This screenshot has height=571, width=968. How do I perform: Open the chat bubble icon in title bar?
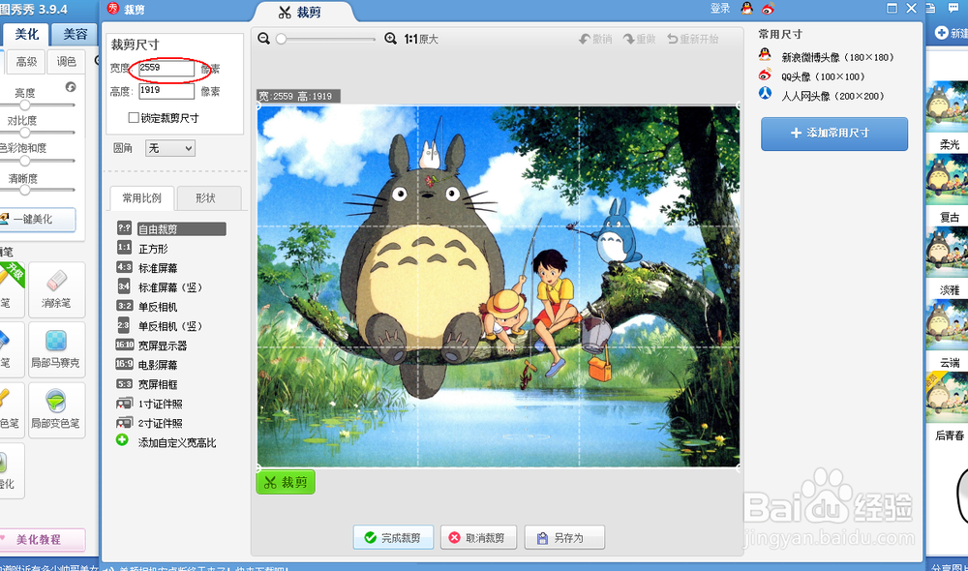coord(953,8)
